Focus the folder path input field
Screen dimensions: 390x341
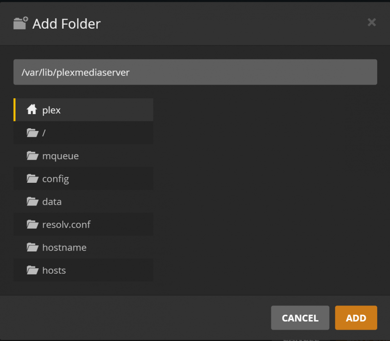tap(195, 72)
